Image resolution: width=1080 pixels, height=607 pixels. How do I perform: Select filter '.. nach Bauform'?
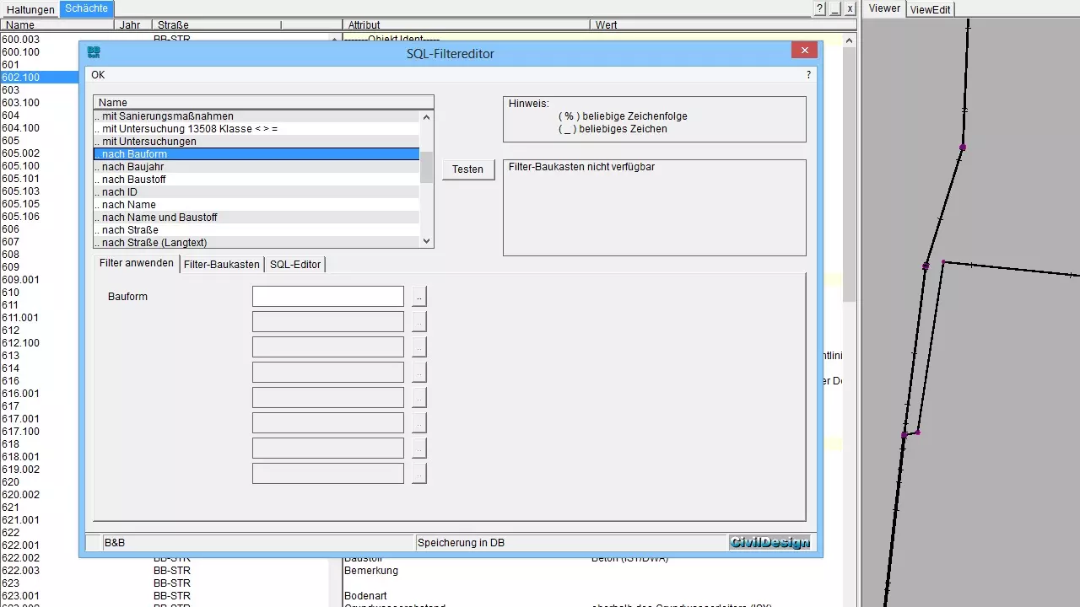[x=256, y=154]
